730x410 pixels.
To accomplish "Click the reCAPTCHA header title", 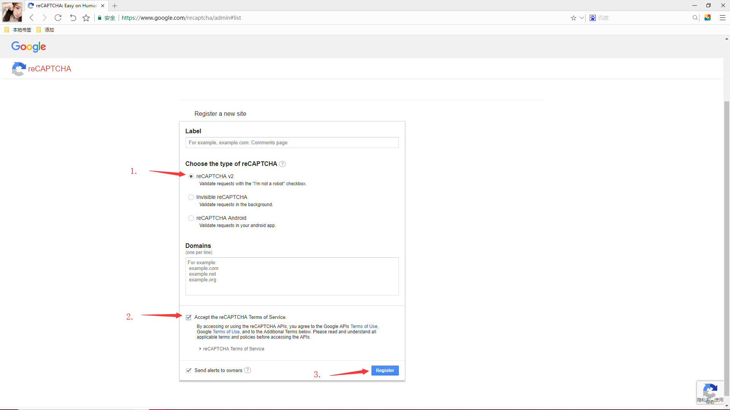I will (49, 69).
